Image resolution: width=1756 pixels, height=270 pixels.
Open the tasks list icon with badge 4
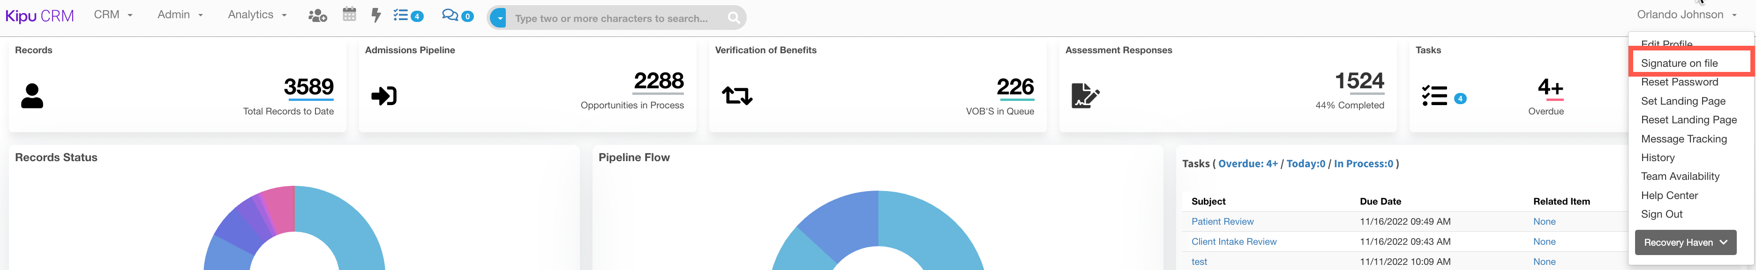[408, 15]
